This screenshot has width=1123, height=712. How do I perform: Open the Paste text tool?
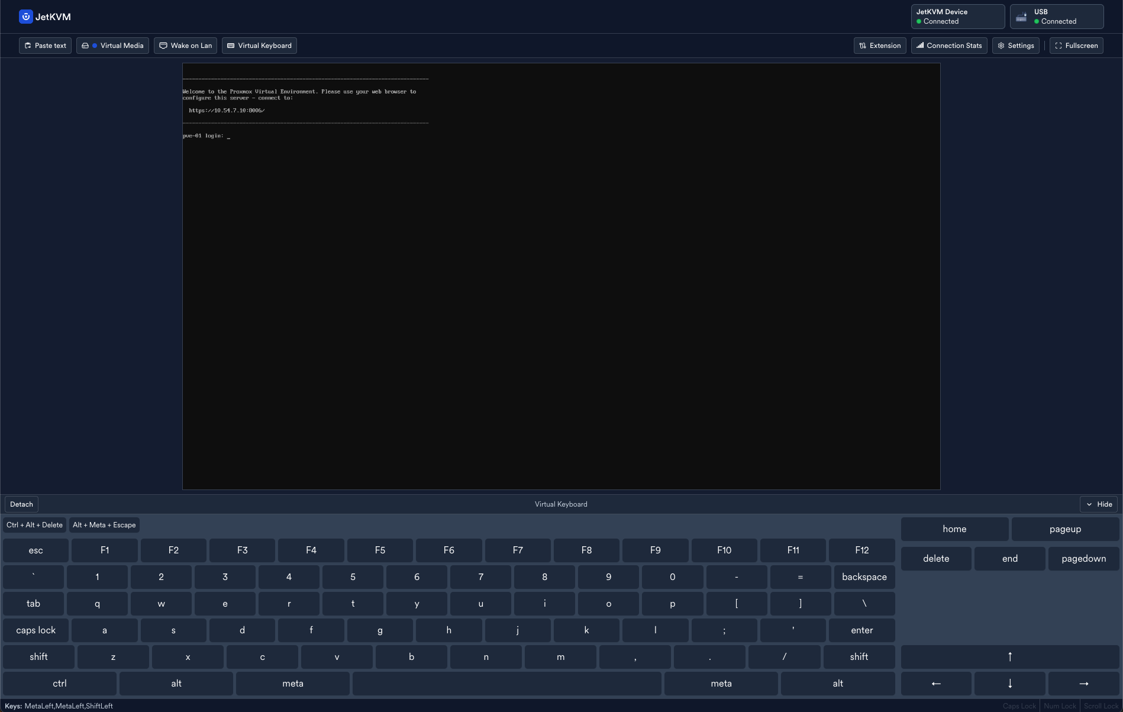click(45, 46)
